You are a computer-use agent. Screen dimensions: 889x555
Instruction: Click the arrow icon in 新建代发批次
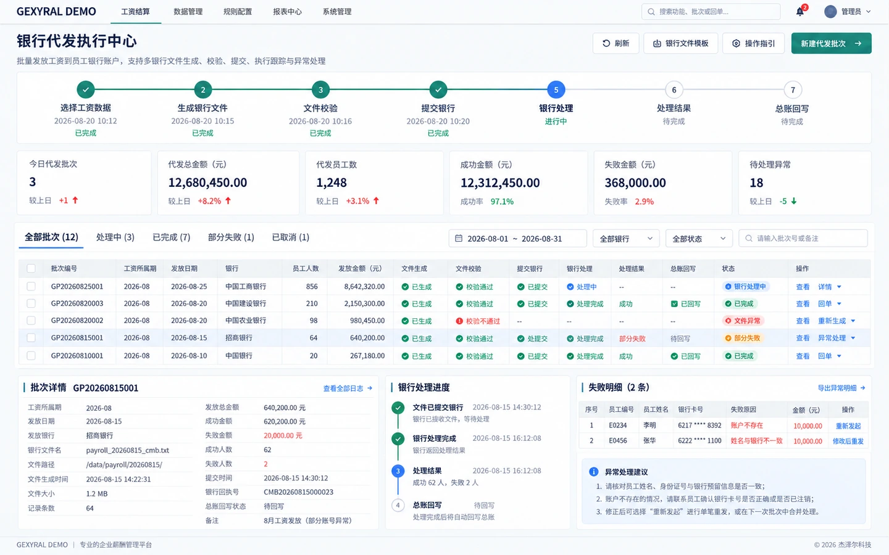click(858, 43)
